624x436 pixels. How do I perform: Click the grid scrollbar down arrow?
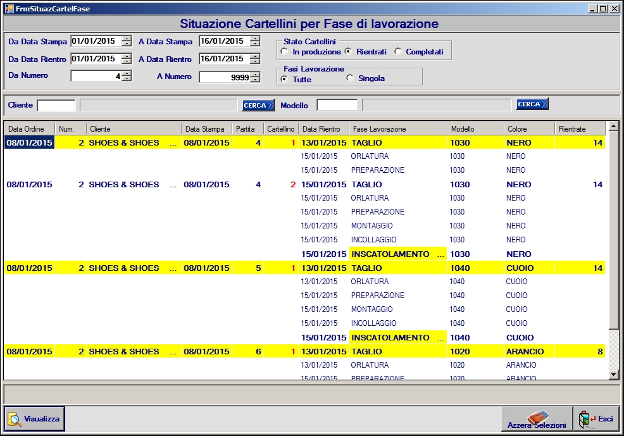613,375
